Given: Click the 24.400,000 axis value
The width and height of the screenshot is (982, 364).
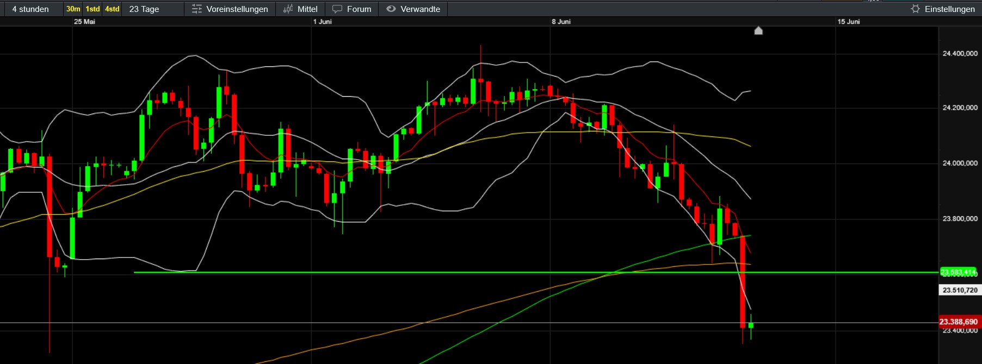Looking at the screenshot, I should 960,53.
